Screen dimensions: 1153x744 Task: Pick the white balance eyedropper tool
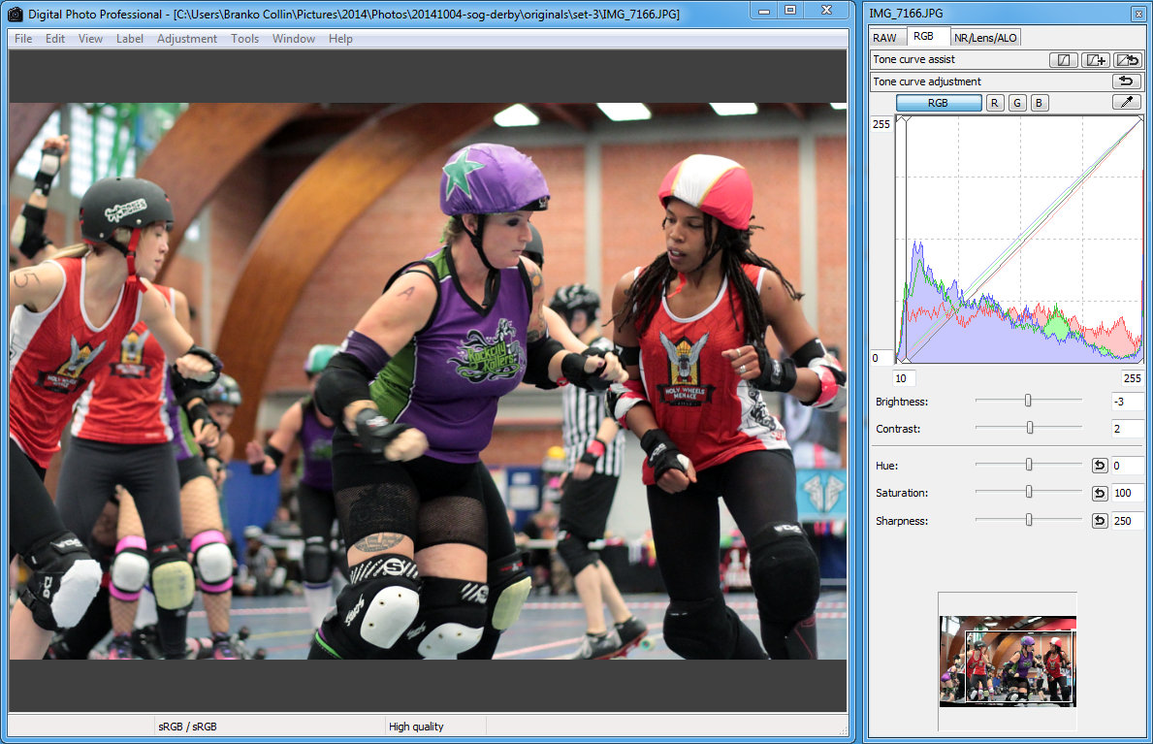click(1126, 103)
